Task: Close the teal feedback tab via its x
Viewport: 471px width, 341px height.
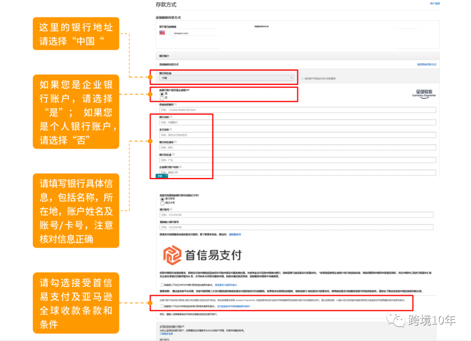Action: [166, 175]
